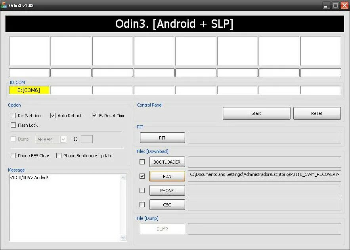Click the yellow 0:[COM6] port box
This screenshot has height=250, width=350.
pos(29,90)
